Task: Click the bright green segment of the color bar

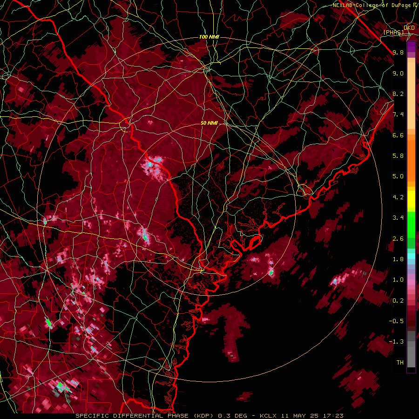Action: point(411,224)
